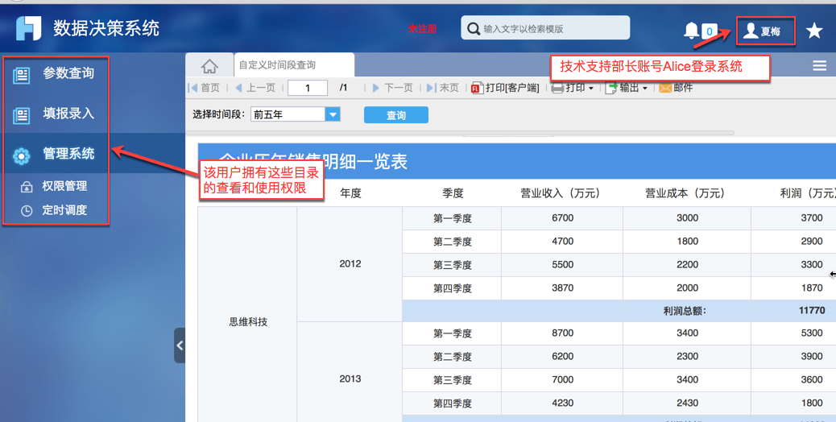Screen dimensions: 836x422
Task: Click the blue 查询 query button
Action: (396, 115)
